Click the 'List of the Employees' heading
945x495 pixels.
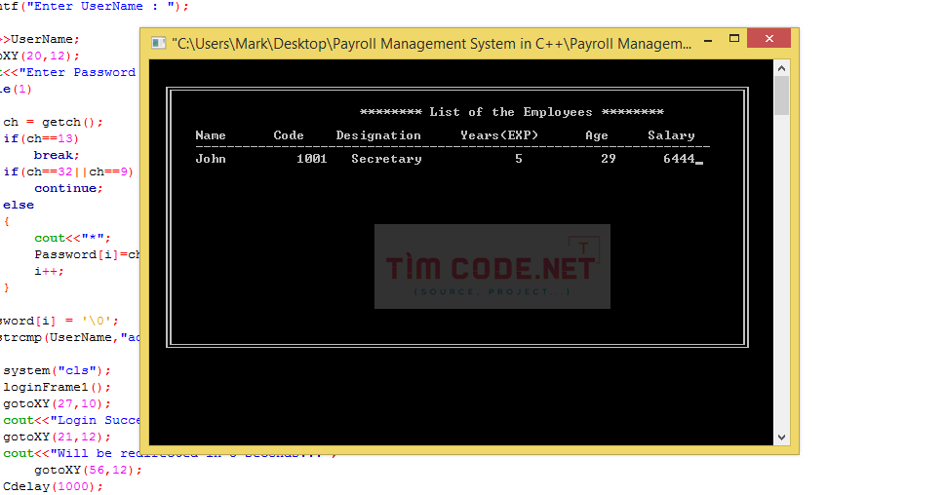click(x=511, y=112)
